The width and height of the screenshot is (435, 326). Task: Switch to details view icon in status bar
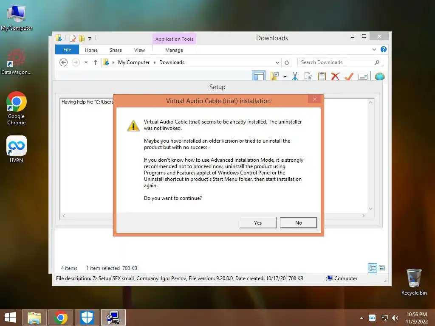coord(372,268)
